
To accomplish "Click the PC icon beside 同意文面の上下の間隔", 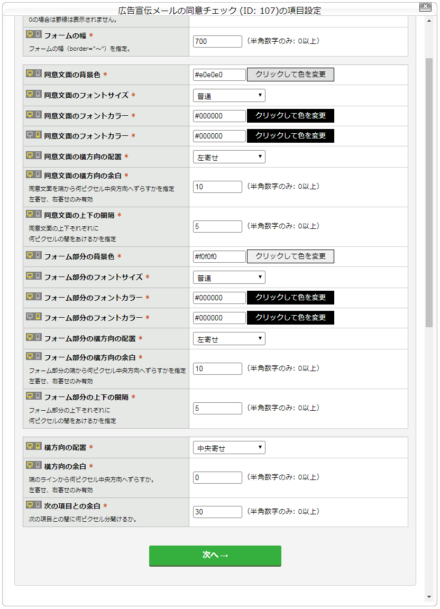I will [30, 214].
